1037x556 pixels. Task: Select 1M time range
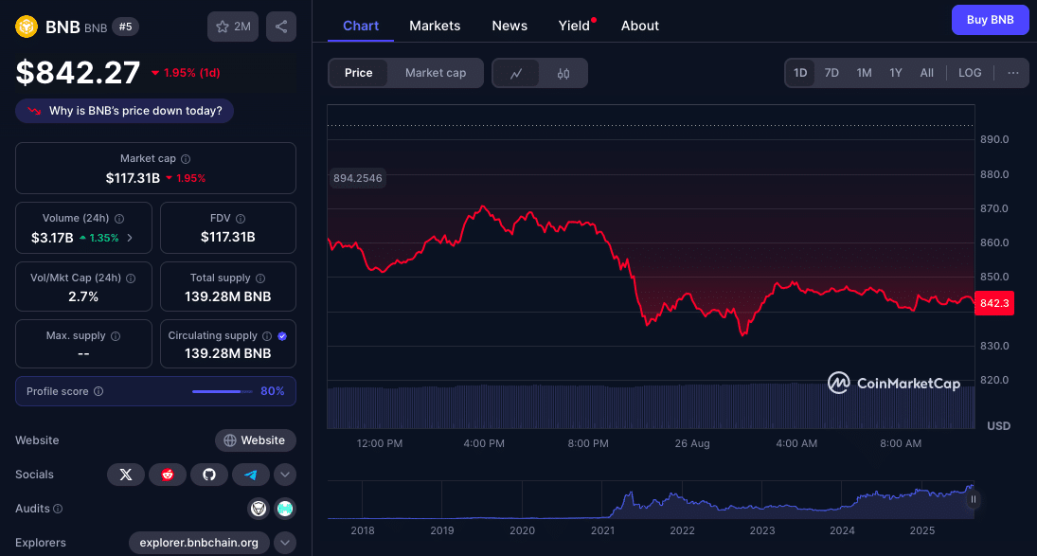[x=864, y=73]
